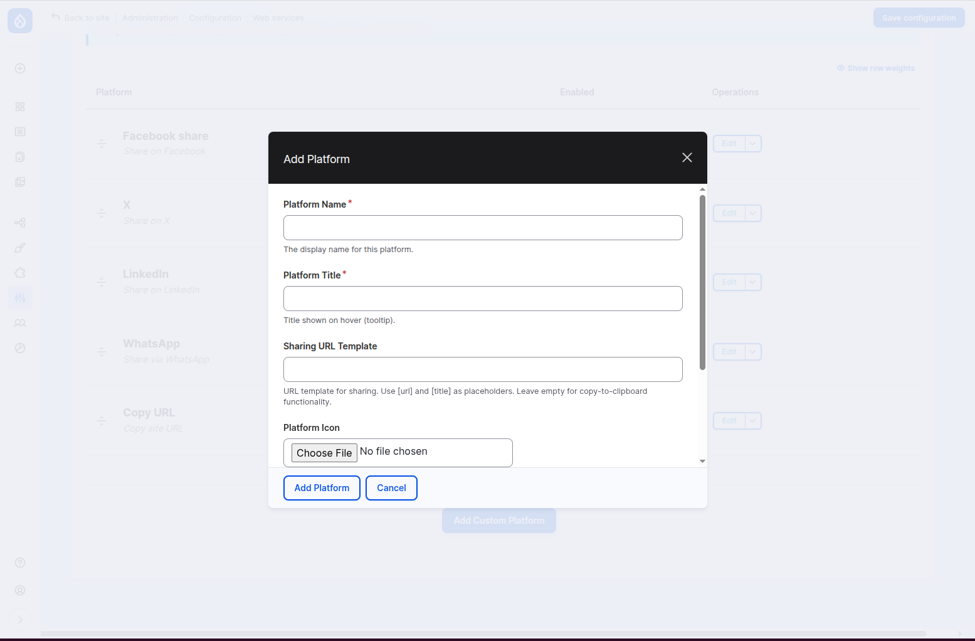Screen dimensions: 975x641
Task: Expand the sidebar with the bottom chevron
Action: [20, 620]
